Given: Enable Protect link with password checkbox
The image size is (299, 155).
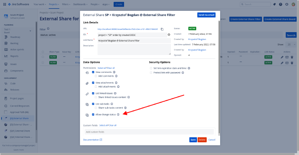Looking at the screenshot, I should coord(151,72).
